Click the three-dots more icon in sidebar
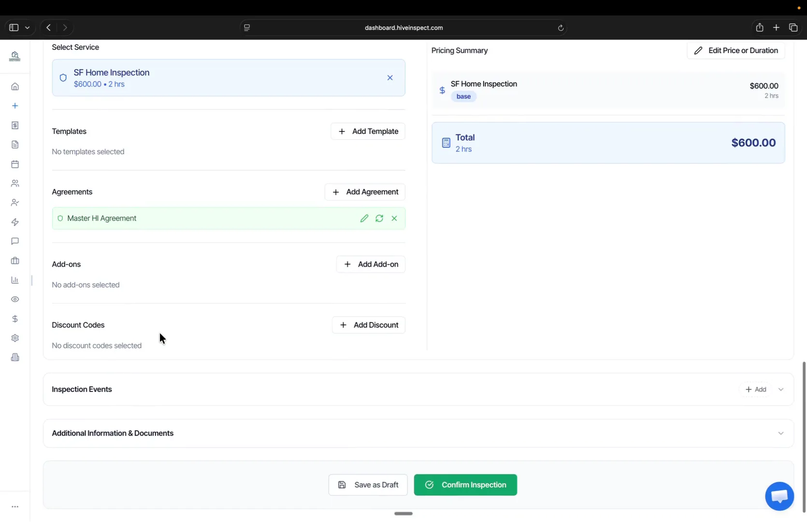Image resolution: width=807 pixels, height=522 pixels. 15,507
